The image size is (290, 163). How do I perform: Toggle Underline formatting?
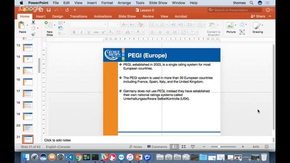pyautogui.click(x=89, y=32)
